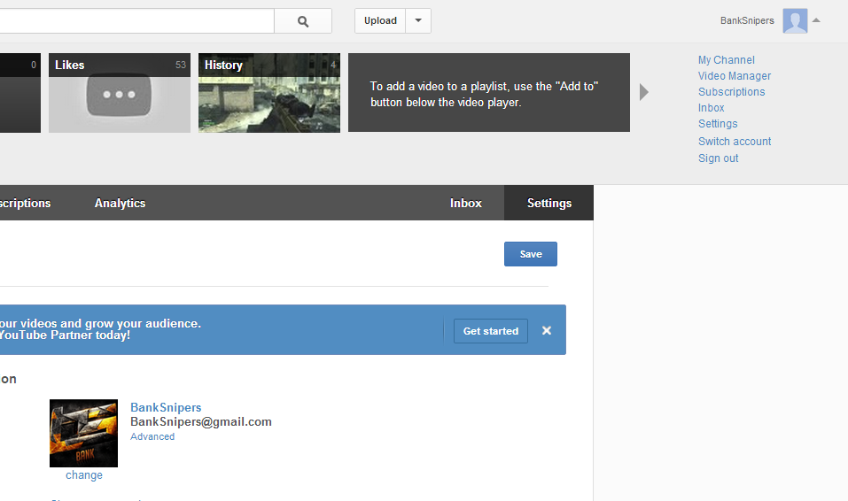Screen dimensions: 848x501
Task: Click Sign out link
Action: click(x=719, y=158)
